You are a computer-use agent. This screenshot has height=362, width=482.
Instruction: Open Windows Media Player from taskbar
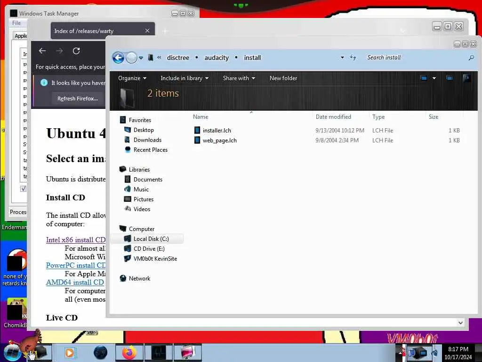(70, 353)
